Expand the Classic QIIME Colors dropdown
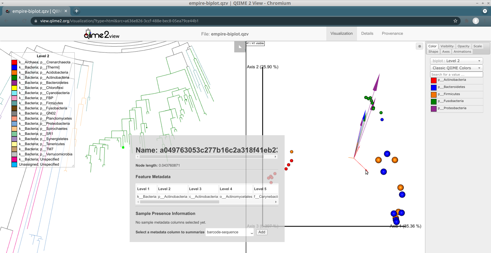This screenshot has width=491, height=253. tap(456, 68)
